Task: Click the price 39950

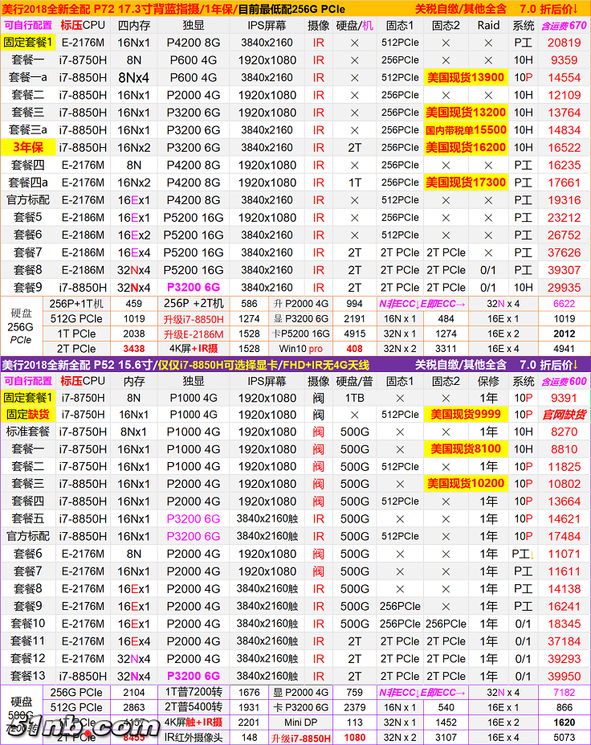Action: tap(564, 676)
